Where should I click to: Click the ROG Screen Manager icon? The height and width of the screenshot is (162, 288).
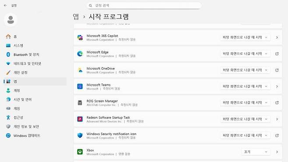(x=80, y=103)
